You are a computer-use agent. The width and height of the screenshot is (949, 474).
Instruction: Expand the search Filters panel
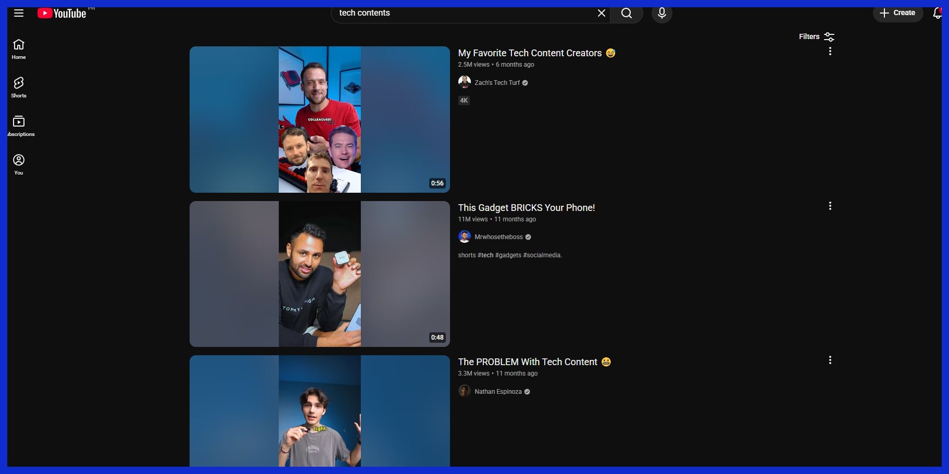[816, 36]
